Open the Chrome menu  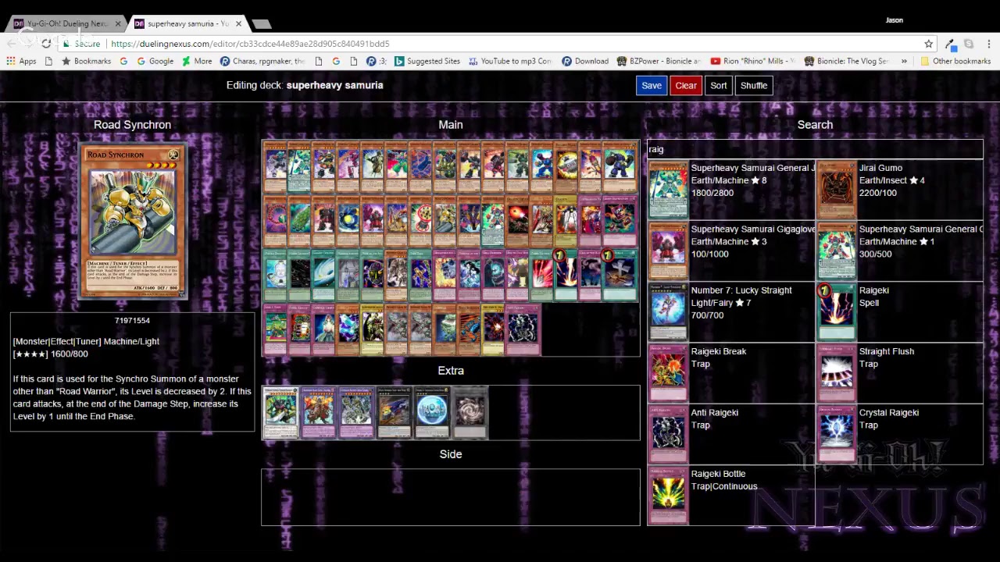[989, 44]
